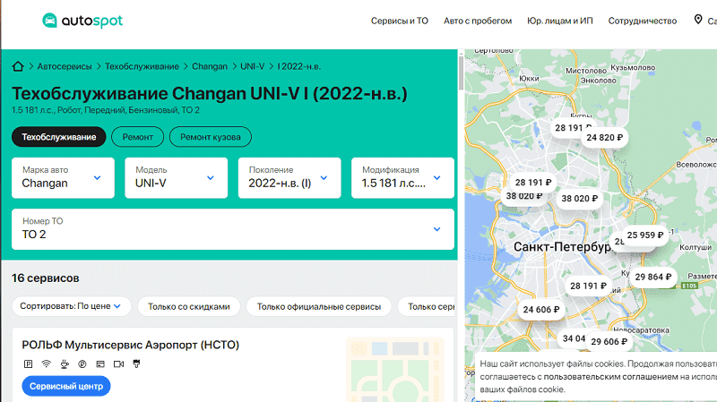Open the пользовательским соглашением cookie link
717x402 pixels.
tap(611, 377)
